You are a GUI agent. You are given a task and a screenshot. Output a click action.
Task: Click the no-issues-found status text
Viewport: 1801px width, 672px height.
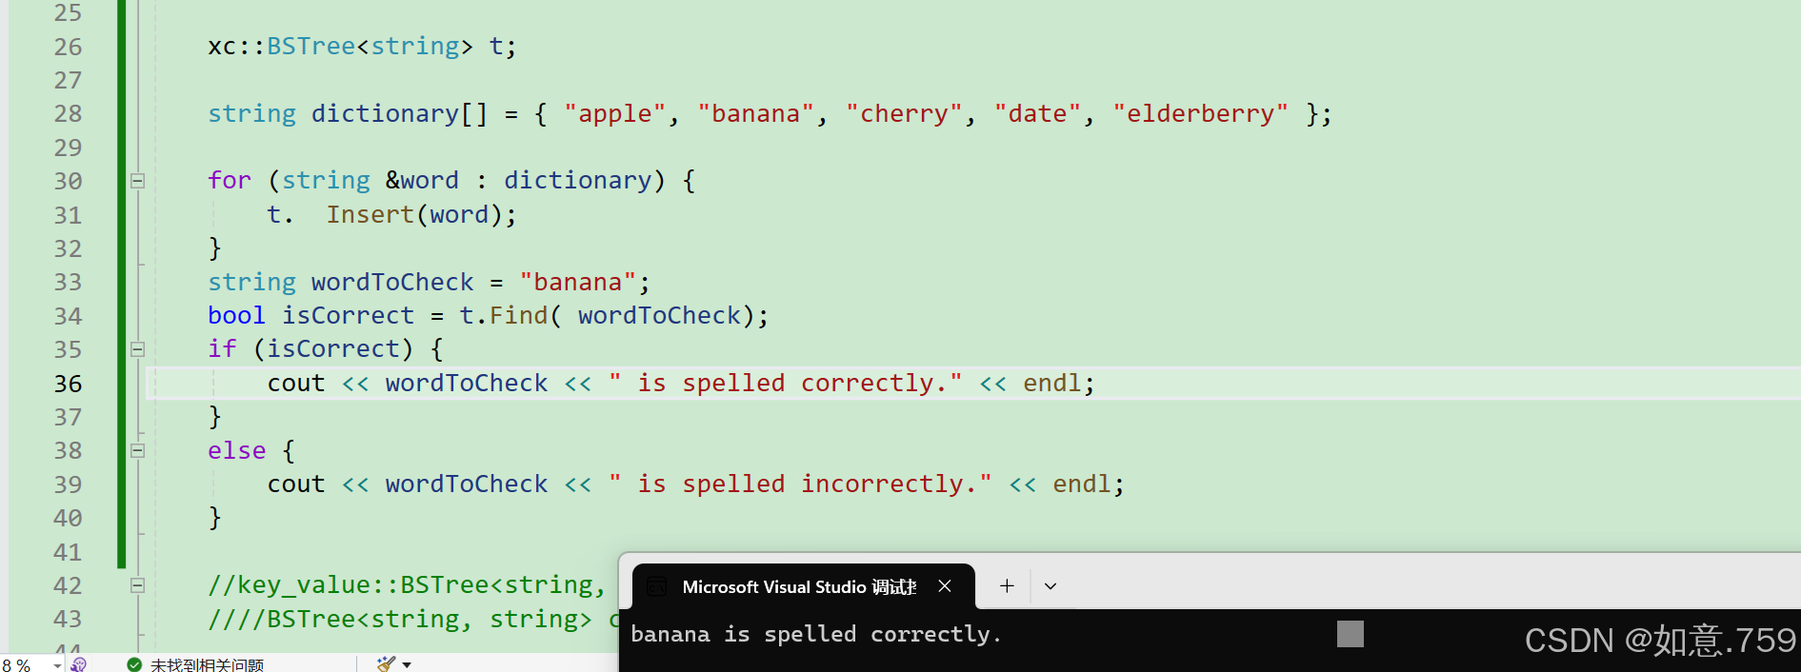(x=207, y=664)
